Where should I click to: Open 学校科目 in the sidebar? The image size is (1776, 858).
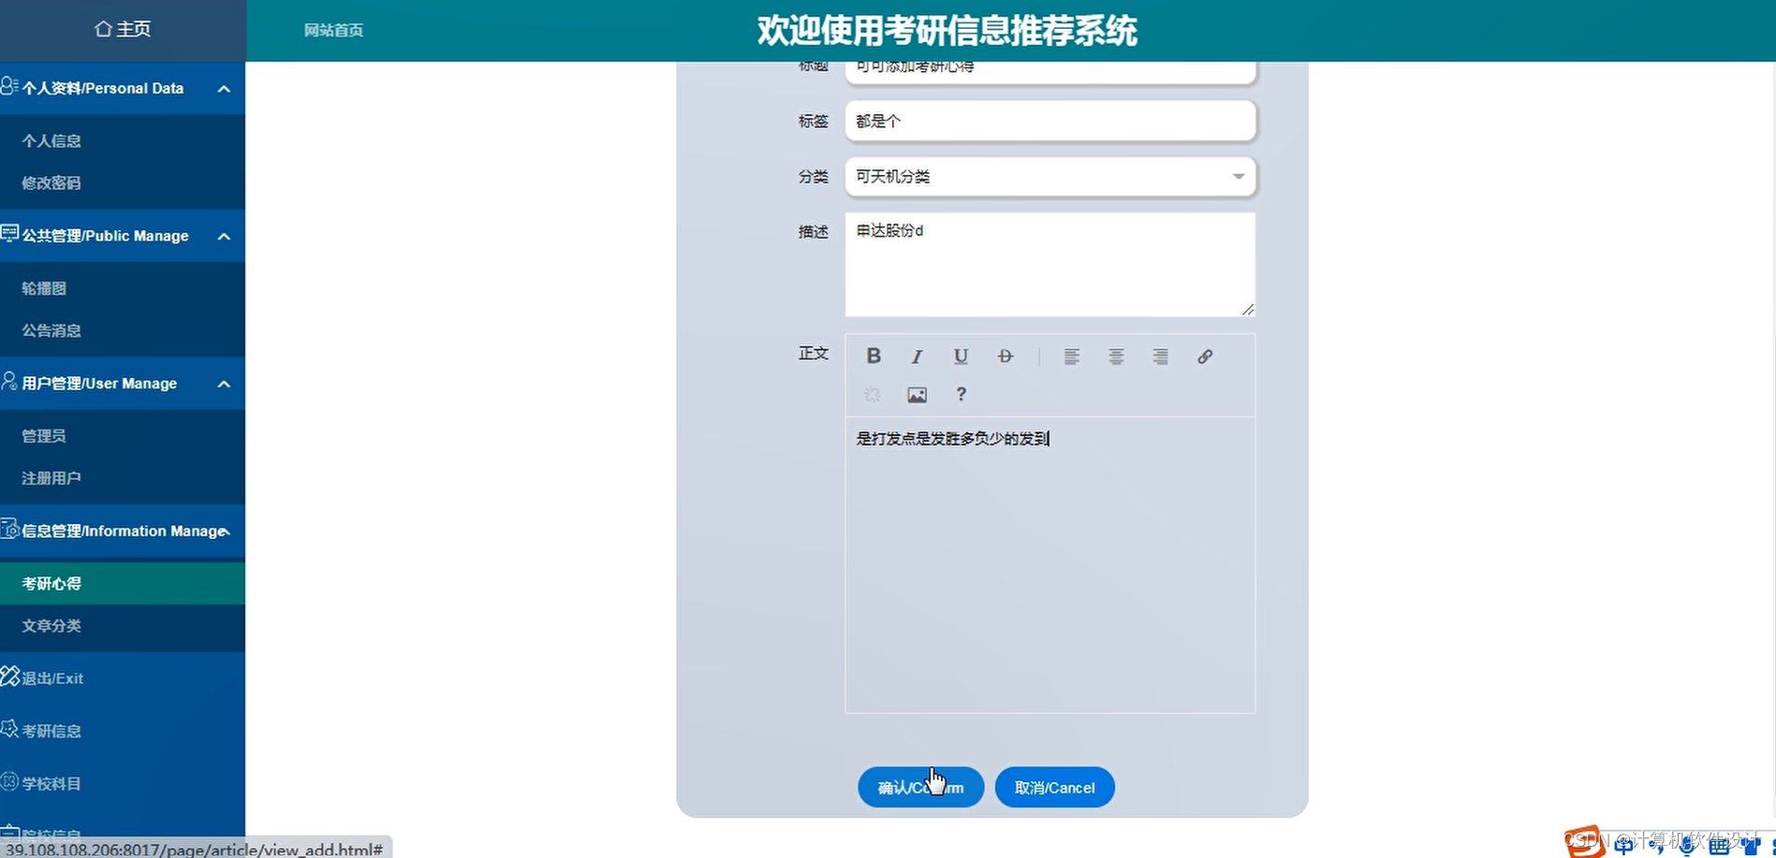[x=51, y=783]
